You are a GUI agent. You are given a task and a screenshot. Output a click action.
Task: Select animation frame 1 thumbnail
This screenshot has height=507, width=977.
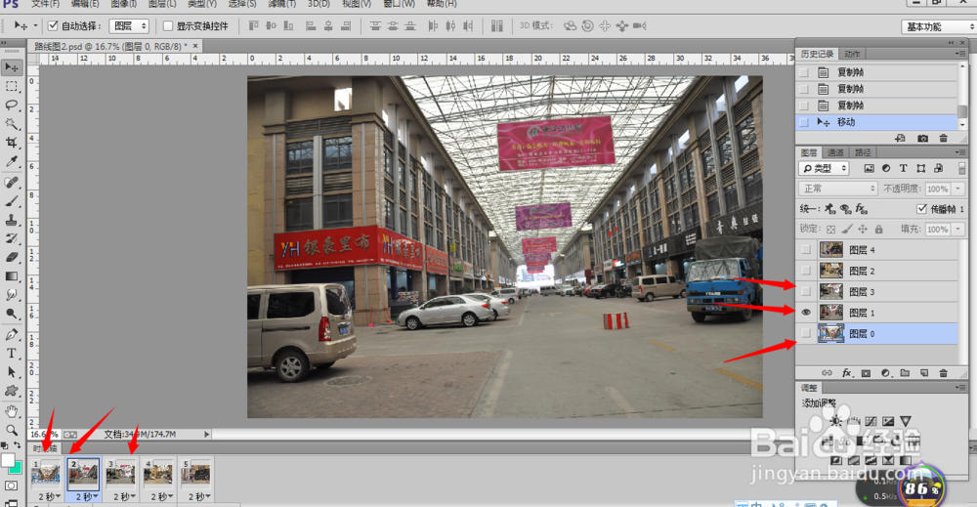coord(46,474)
